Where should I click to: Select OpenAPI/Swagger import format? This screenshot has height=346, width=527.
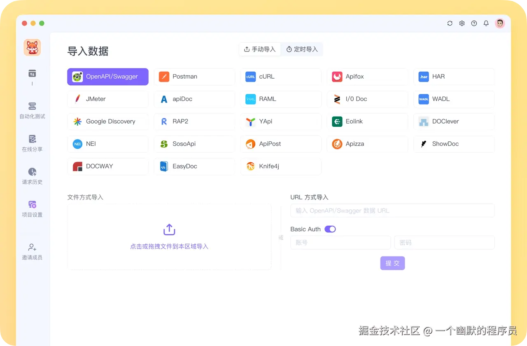click(108, 77)
